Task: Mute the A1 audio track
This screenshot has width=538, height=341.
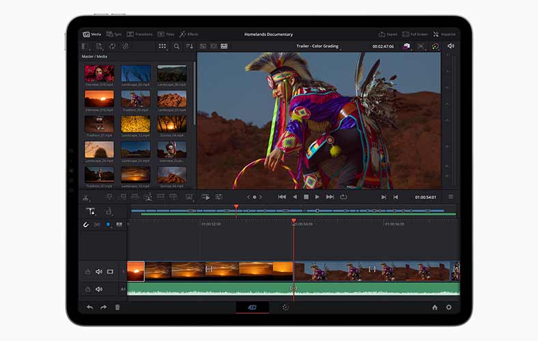Action: coord(99,289)
